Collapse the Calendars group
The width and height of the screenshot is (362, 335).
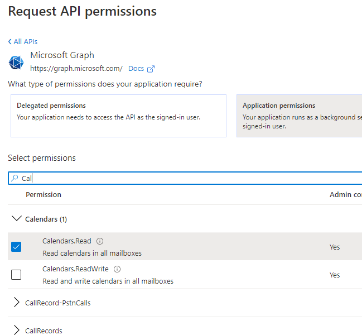[x=17, y=218]
